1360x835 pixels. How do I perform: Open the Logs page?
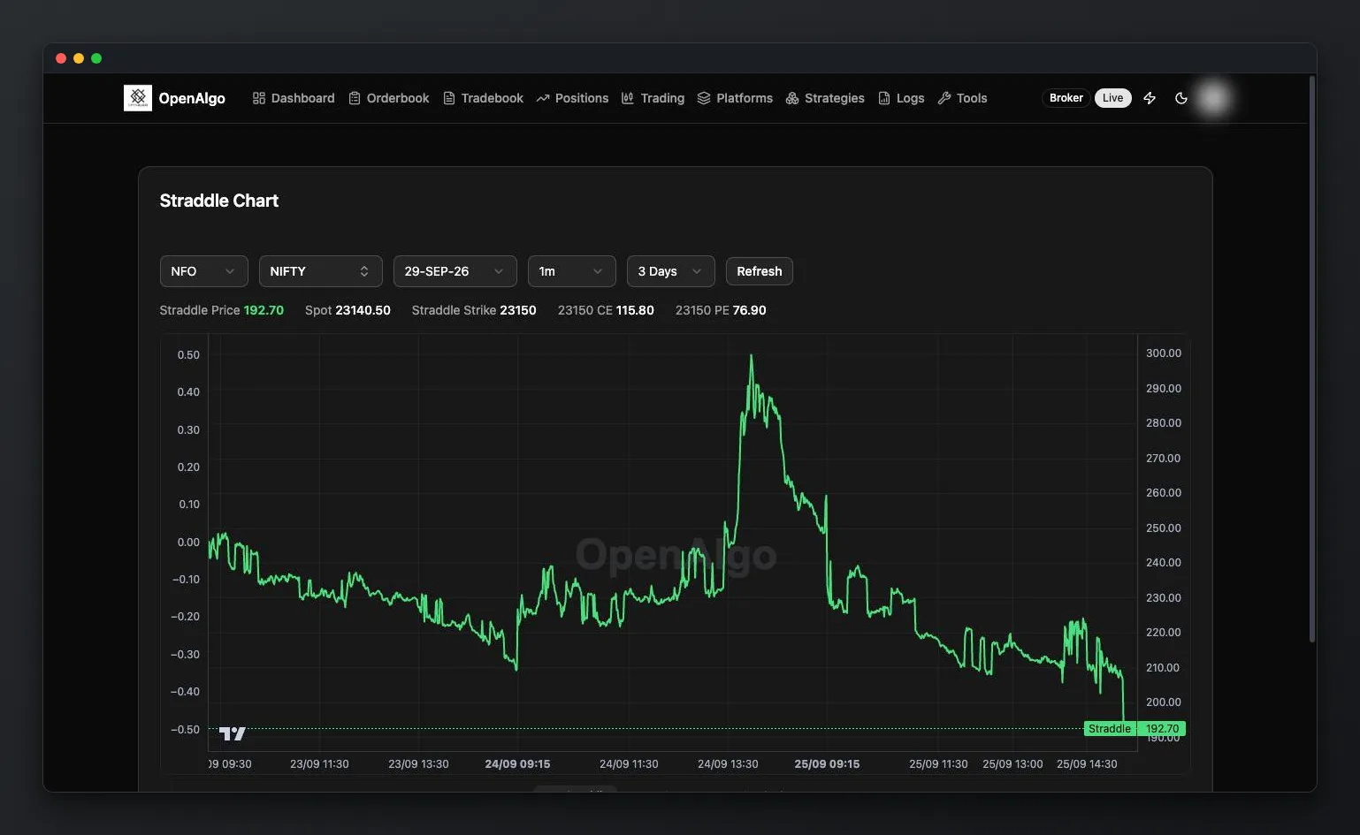[x=901, y=98]
